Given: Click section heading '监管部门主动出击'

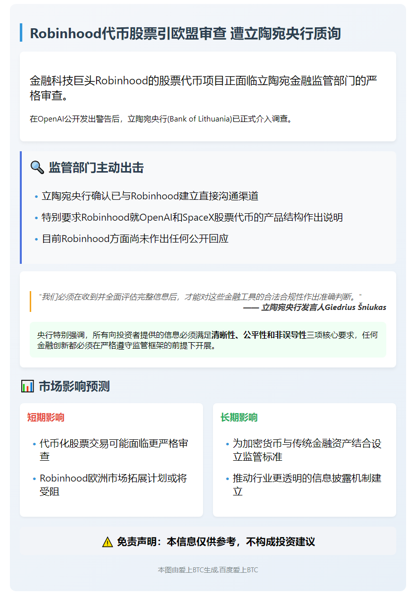Looking at the screenshot, I should (96, 168).
